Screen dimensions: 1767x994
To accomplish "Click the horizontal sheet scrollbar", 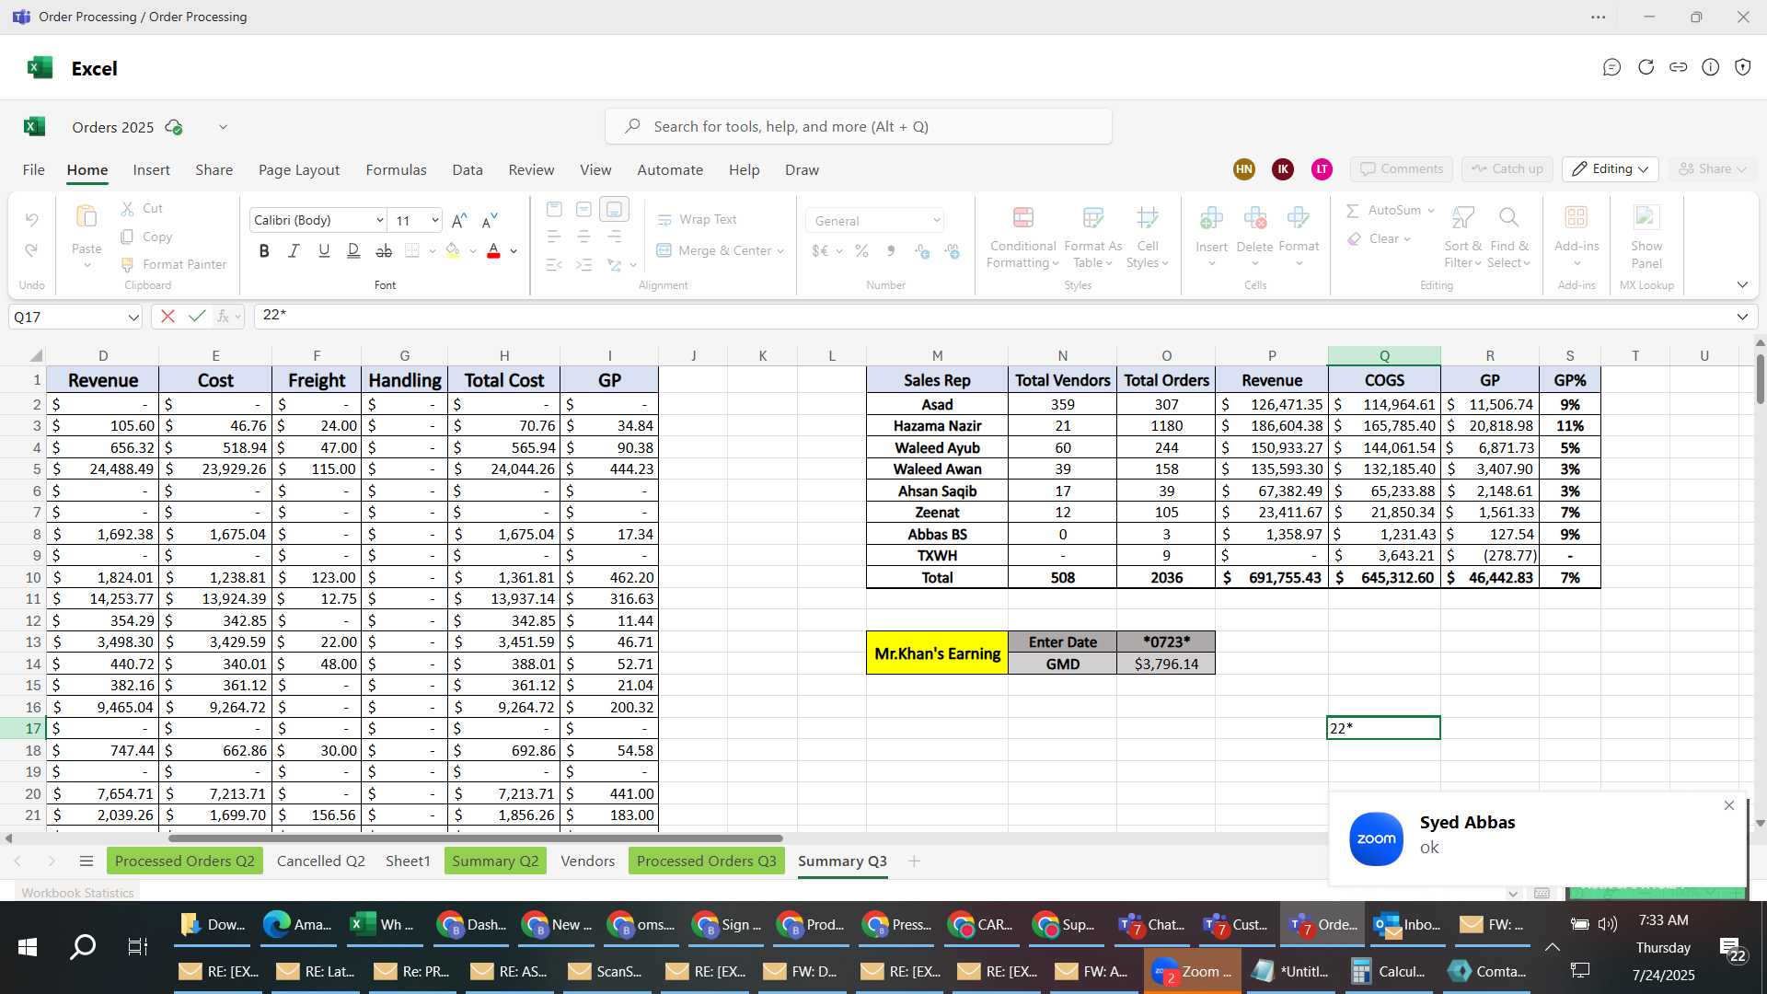I will coord(475,838).
